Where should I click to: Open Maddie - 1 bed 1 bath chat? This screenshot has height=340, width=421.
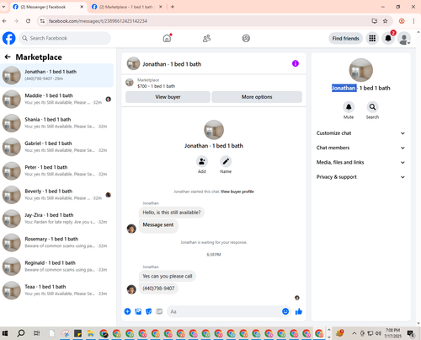coord(56,99)
